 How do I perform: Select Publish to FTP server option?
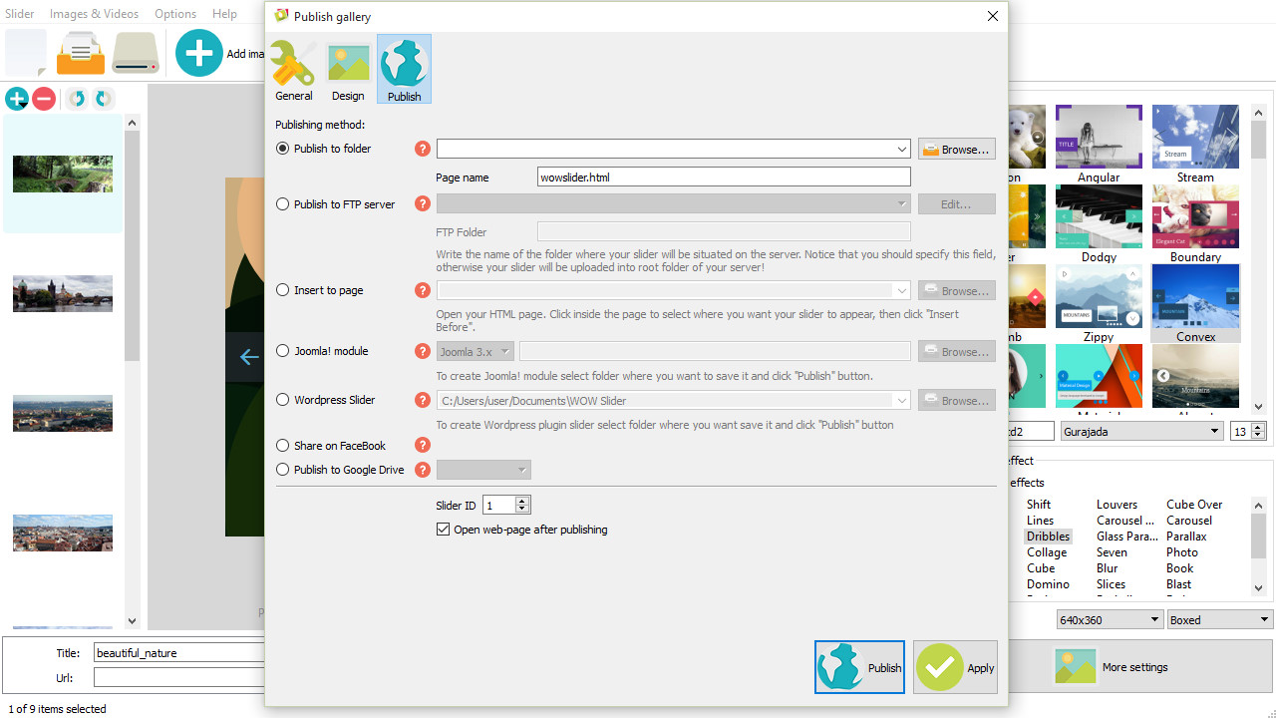283,204
